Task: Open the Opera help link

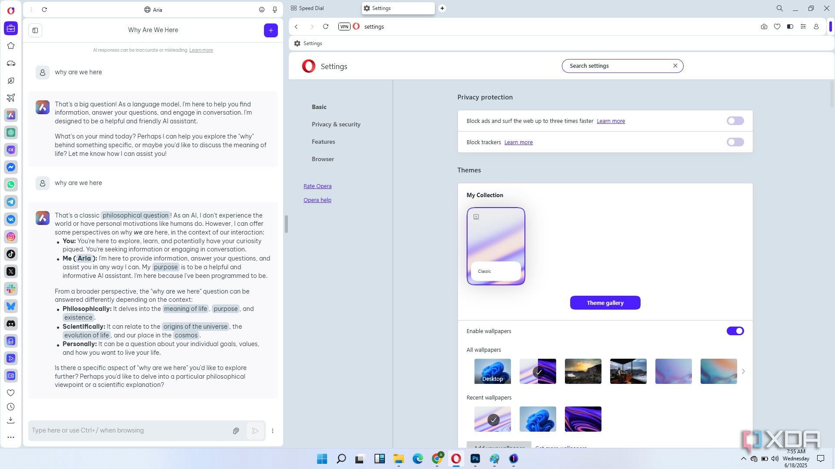Action: pyautogui.click(x=317, y=200)
